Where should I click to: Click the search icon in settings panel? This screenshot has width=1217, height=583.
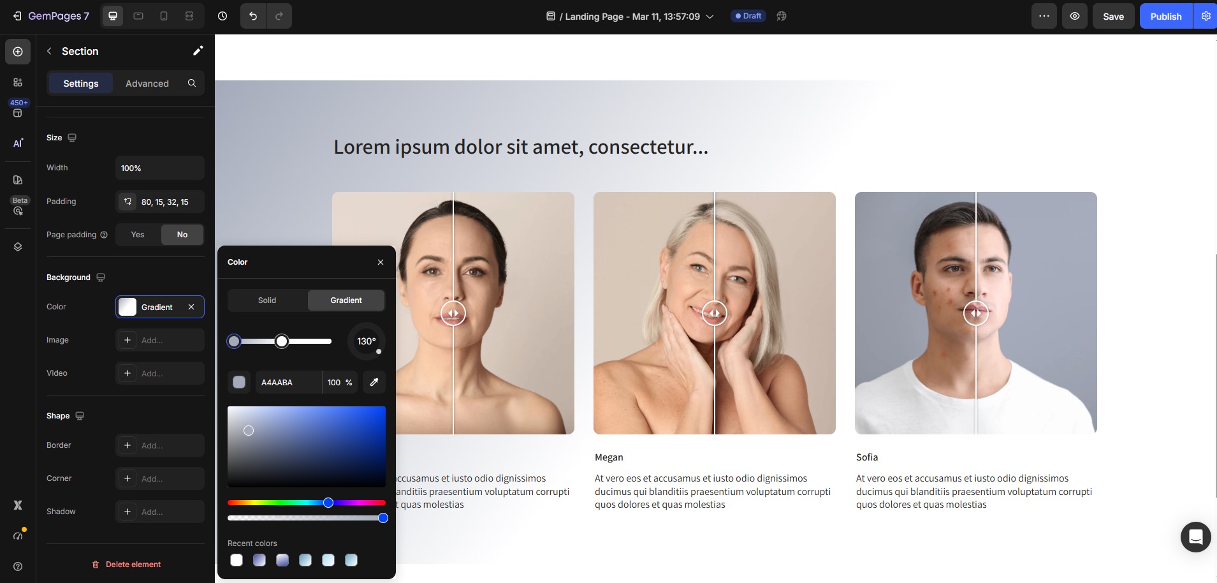[x=192, y=83]
